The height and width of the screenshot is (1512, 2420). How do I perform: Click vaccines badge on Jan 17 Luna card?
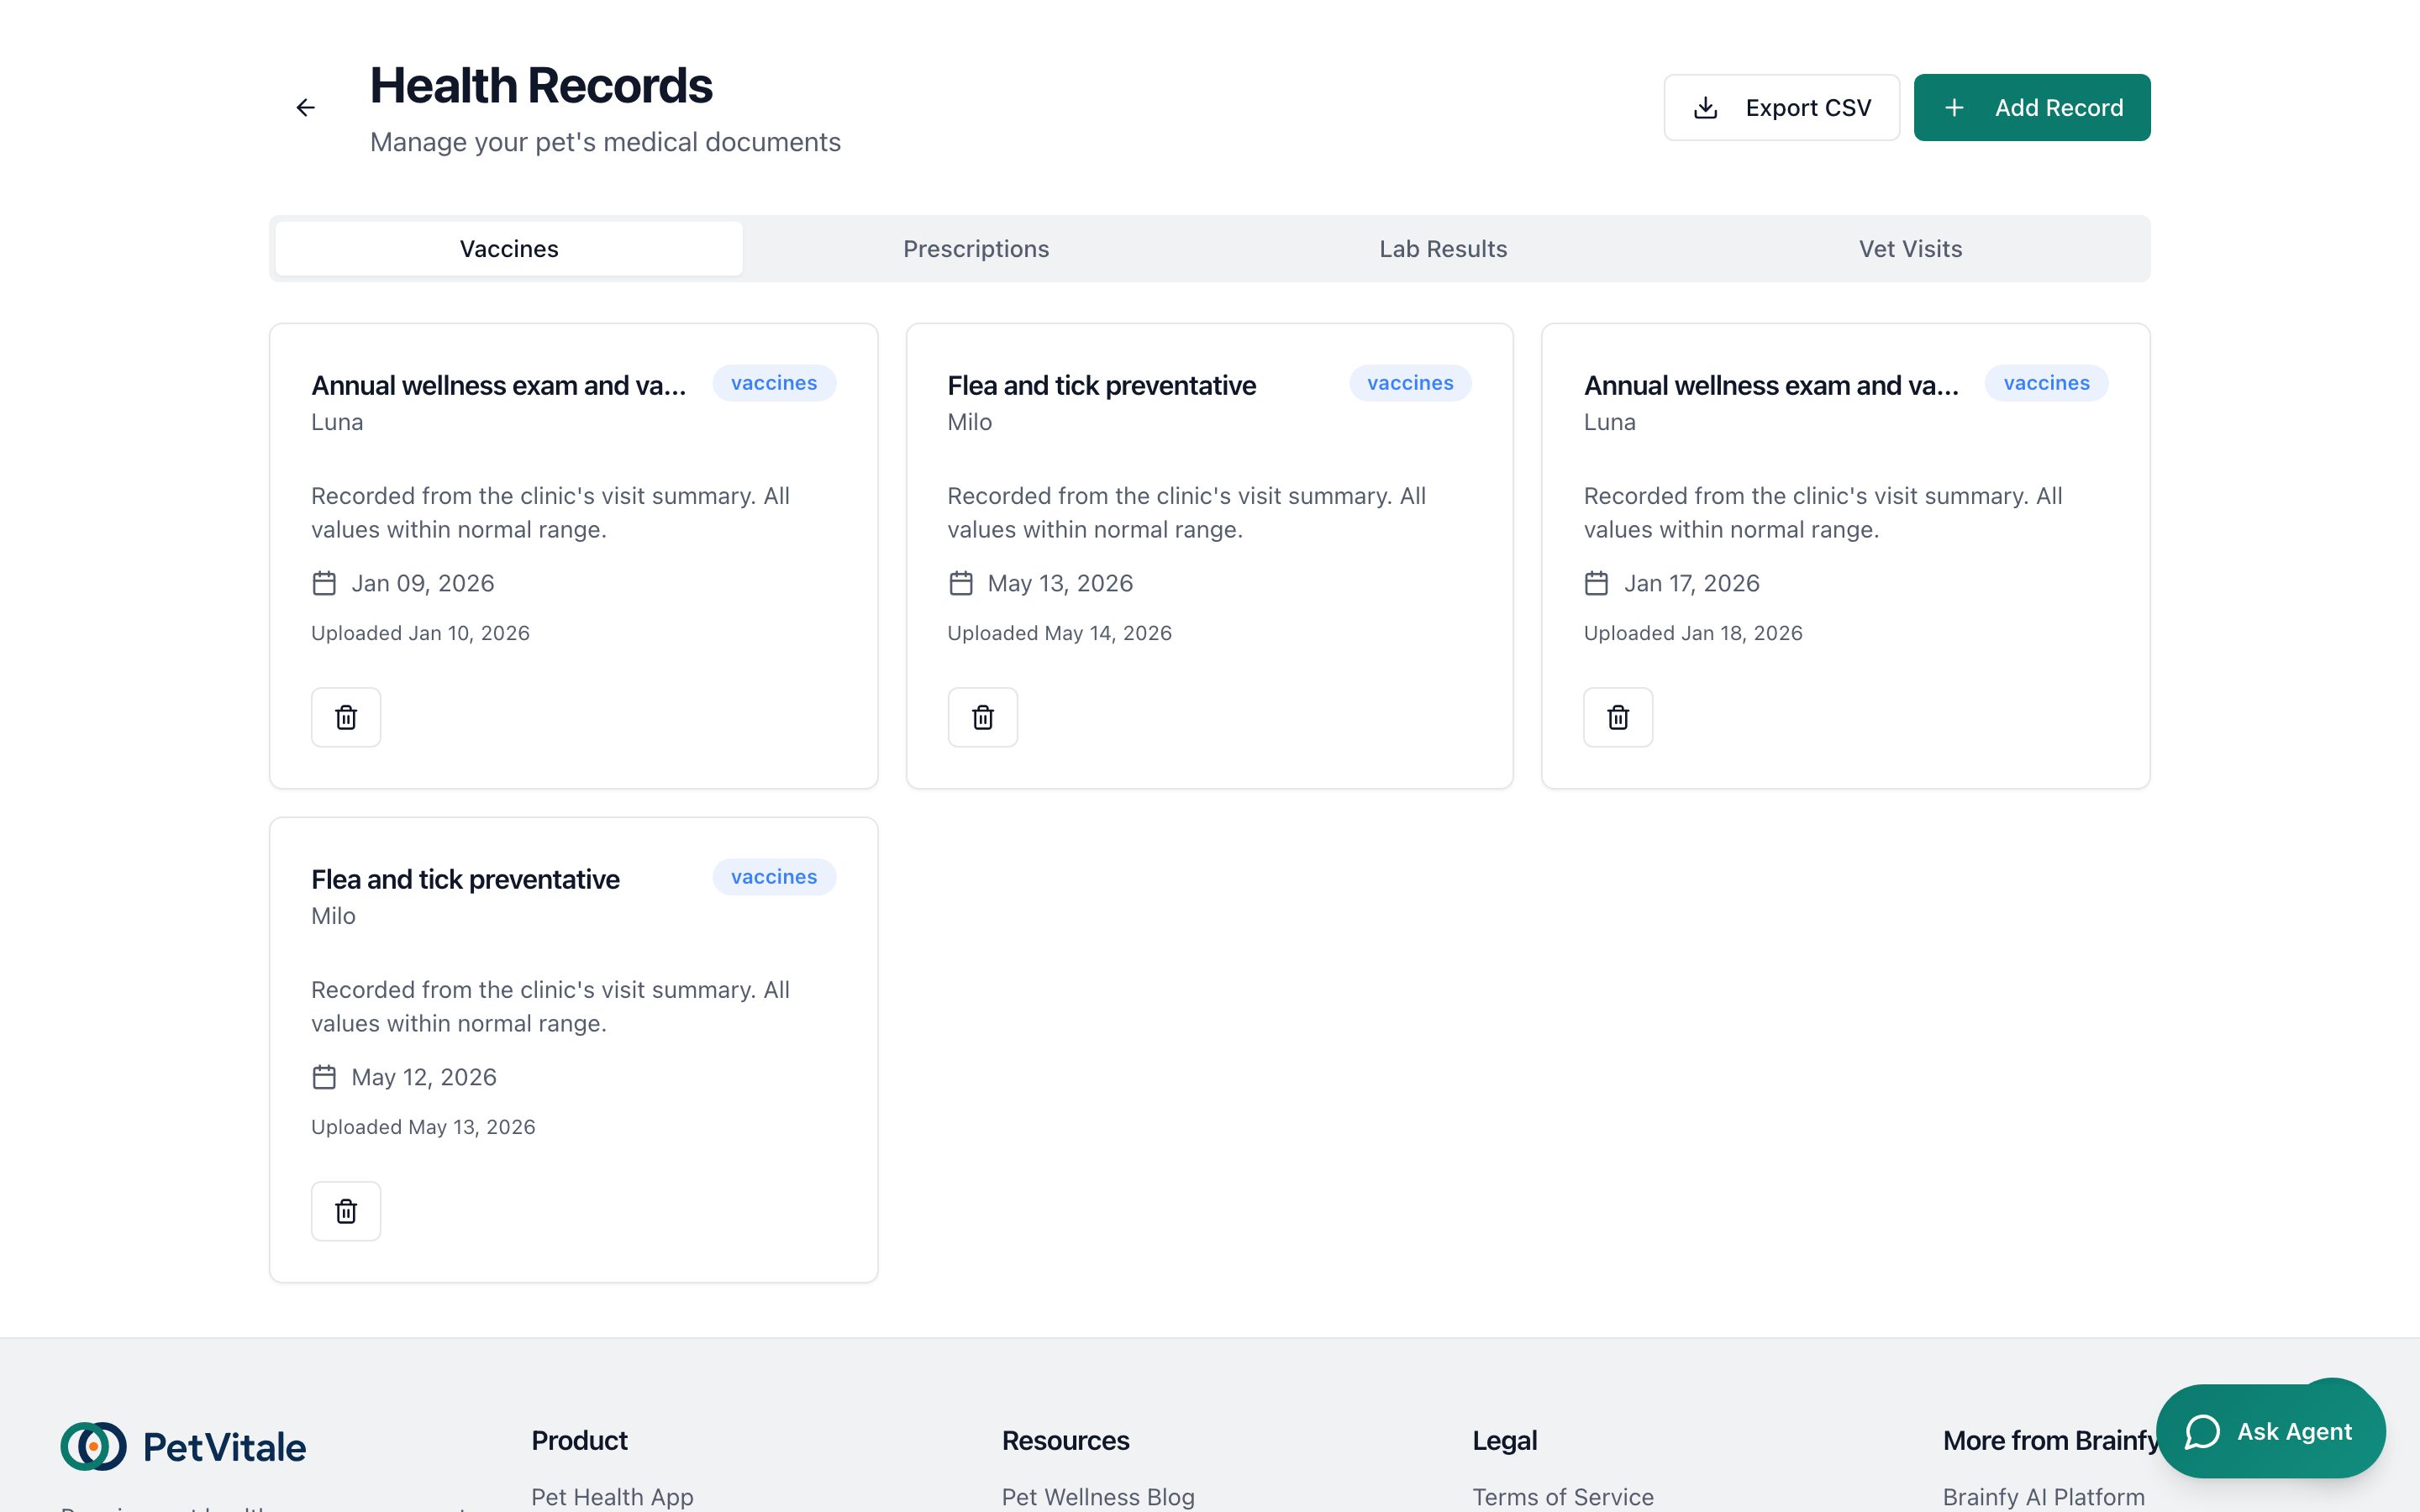(x=2046, y=383)
